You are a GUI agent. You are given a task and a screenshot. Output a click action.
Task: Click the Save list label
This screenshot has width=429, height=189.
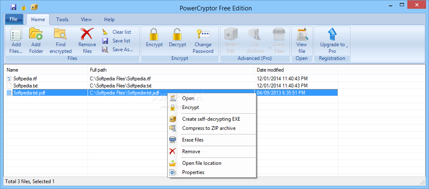coord(121,41)
